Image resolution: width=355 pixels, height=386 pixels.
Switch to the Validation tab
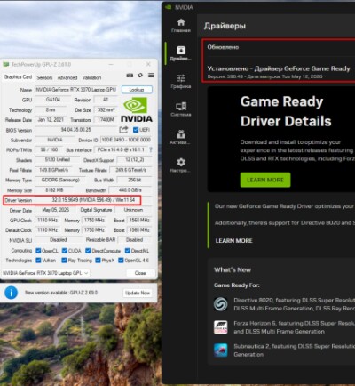(91, 77)
